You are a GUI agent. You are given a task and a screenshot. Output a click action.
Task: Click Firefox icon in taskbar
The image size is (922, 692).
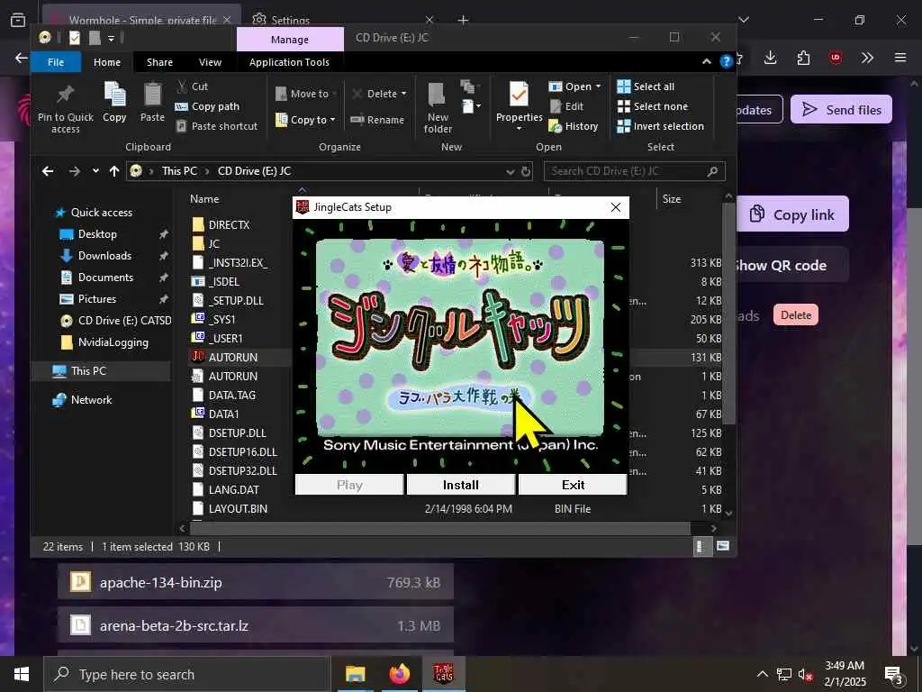[399, 674]
